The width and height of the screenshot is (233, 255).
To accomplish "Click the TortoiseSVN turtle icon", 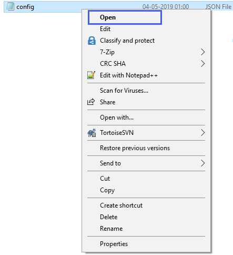I will coord(92,133).
